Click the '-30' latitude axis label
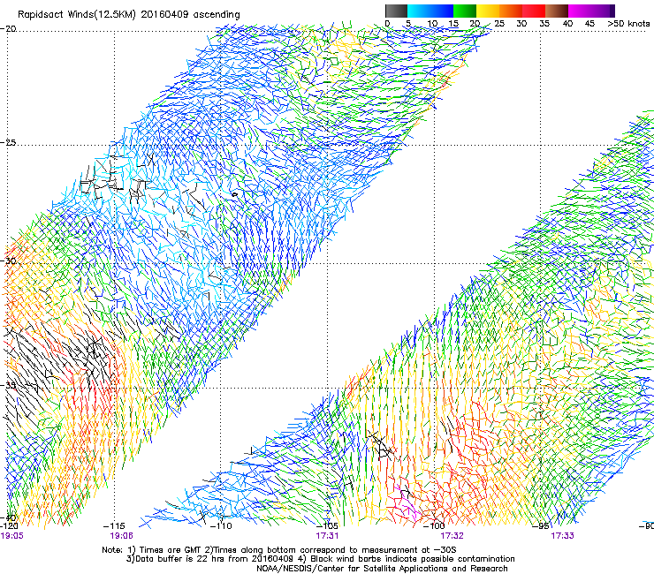 pos(8,261)
